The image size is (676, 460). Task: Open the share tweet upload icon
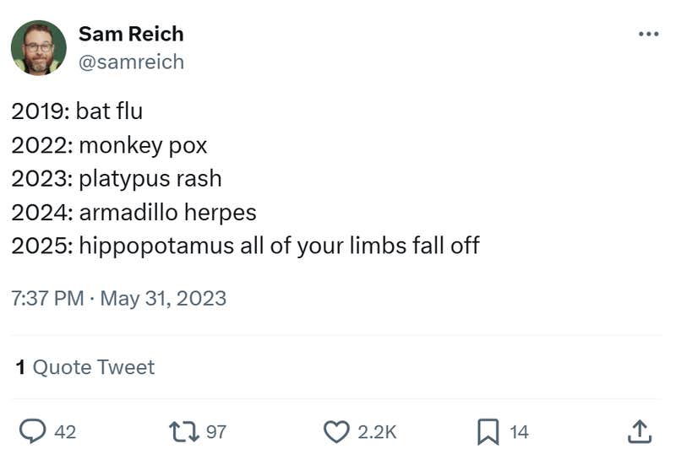(x=640, y=431)
